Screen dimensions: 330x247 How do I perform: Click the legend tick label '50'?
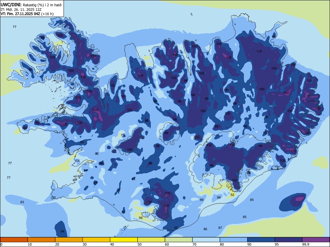[x=140, y=244]
